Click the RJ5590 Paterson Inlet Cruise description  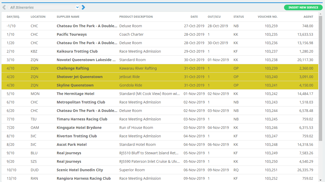tap(149, 161)
